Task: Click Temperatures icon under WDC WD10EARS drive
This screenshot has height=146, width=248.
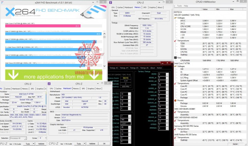Action: pos(175,112)
